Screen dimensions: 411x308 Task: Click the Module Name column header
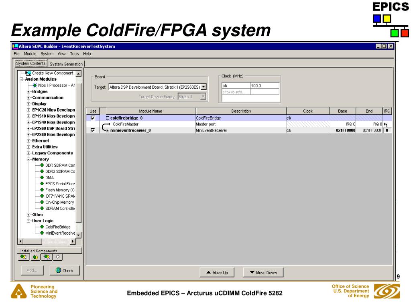151,111
